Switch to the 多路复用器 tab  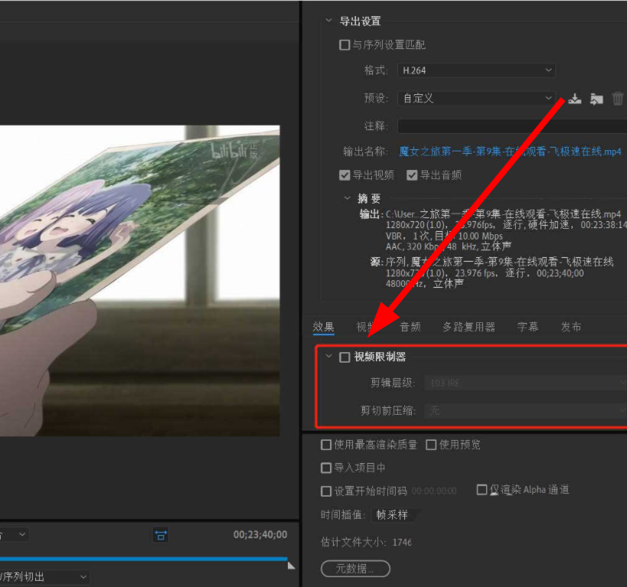[x=469, y=327]
